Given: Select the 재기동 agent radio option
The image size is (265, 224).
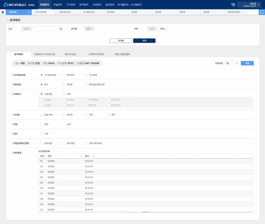Looking at the screenshot, I should click(64, 84).
